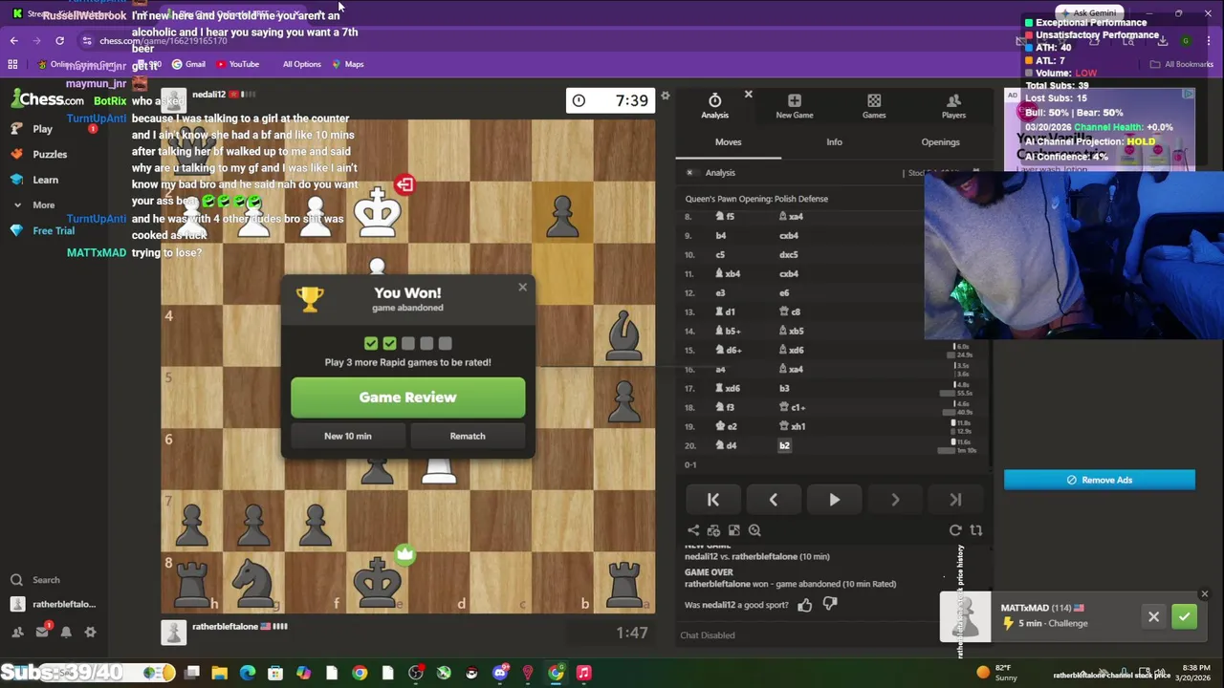Select move 8 f5 in move list
This screenshot has width=1224, height=688.
point(726,217)
